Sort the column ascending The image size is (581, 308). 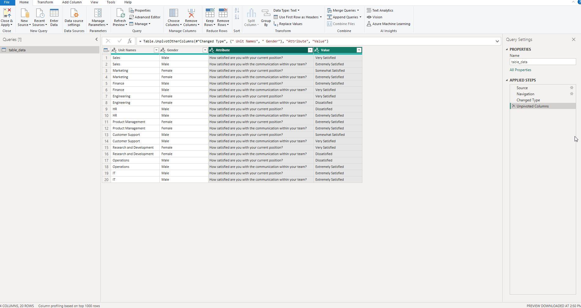237,10
